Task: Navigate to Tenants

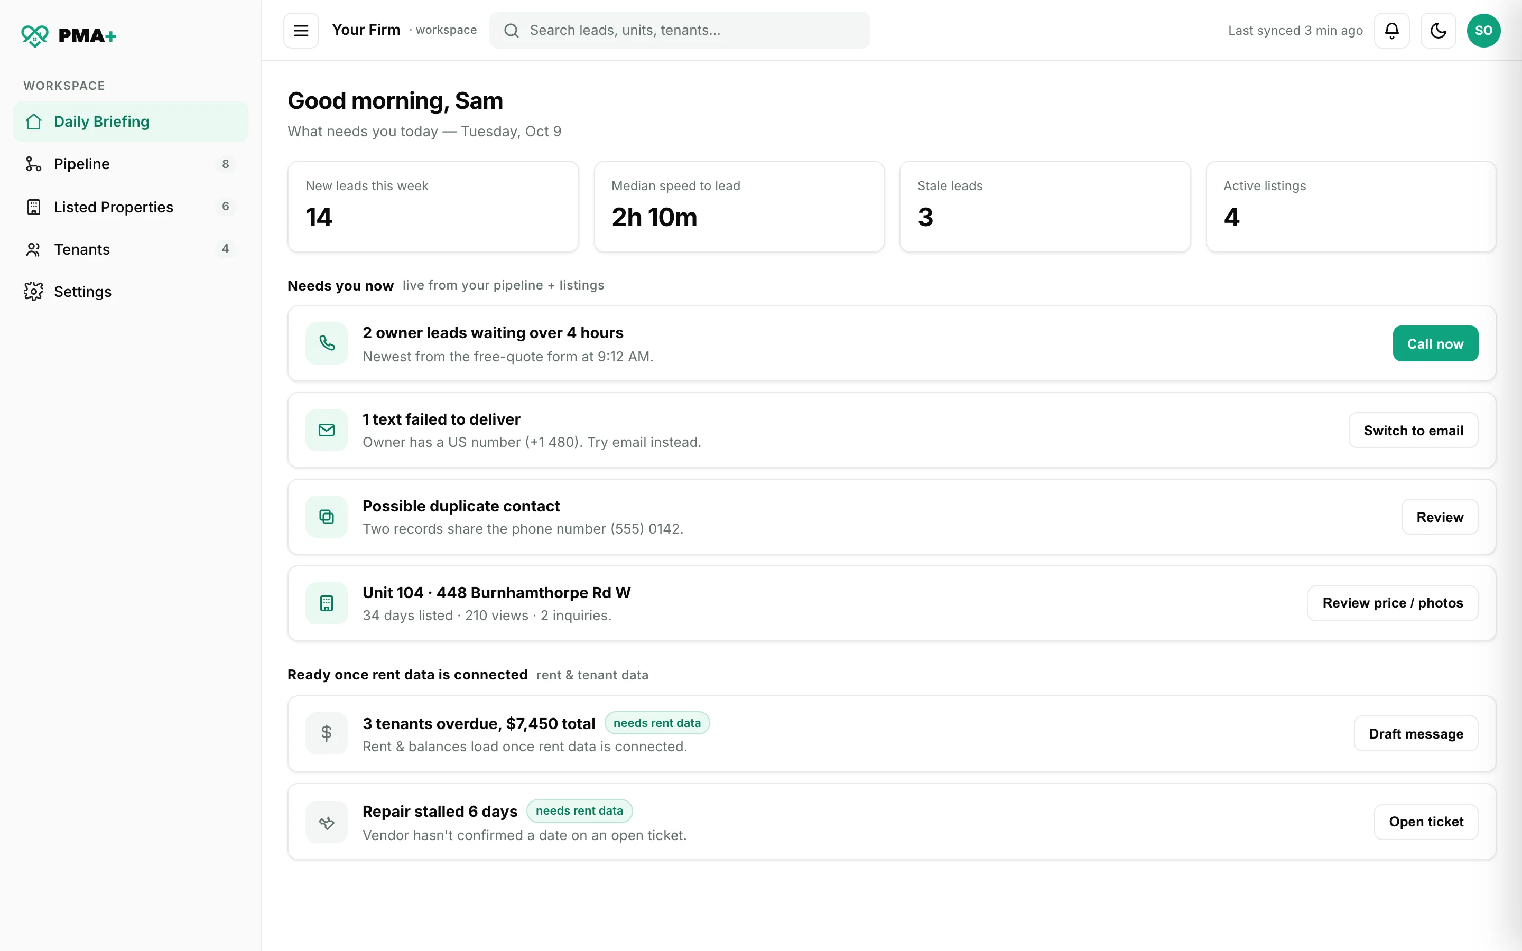Action: click(x=130, y=250)
